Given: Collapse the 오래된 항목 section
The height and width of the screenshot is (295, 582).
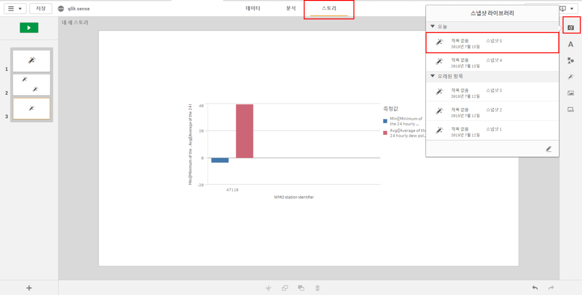Looking at the screenshot, I should tap(433, 76).
